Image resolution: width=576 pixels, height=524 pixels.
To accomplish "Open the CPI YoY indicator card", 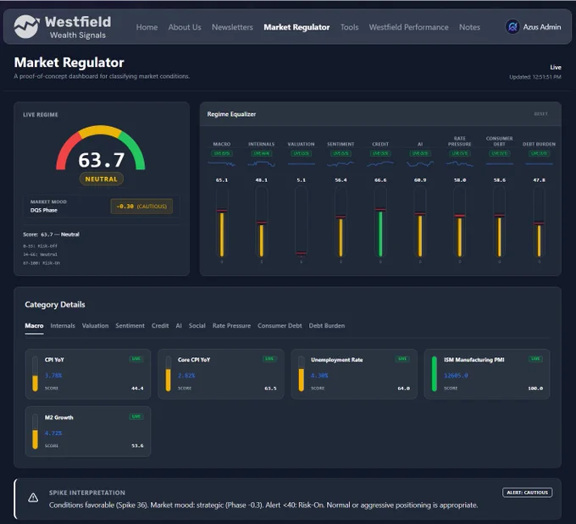I will (x=88, y=374).
